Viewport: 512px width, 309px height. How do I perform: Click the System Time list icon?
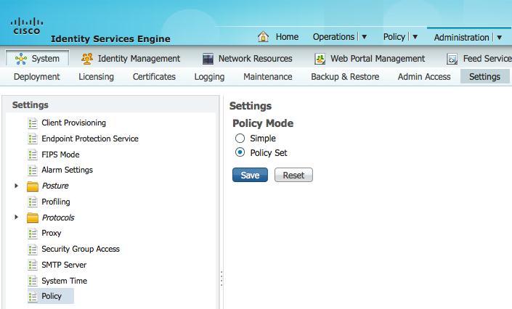(33, 281)
